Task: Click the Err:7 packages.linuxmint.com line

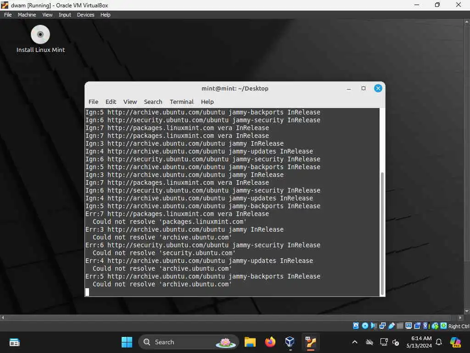Action: tap(177, 214)
